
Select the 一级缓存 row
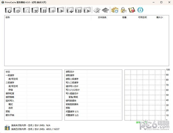coord(33,75)
